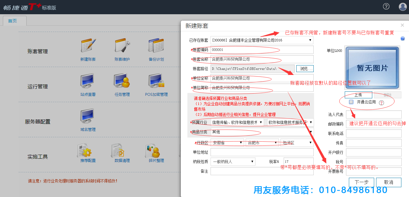Toggle the 开通云应用 checkbox

351,102
